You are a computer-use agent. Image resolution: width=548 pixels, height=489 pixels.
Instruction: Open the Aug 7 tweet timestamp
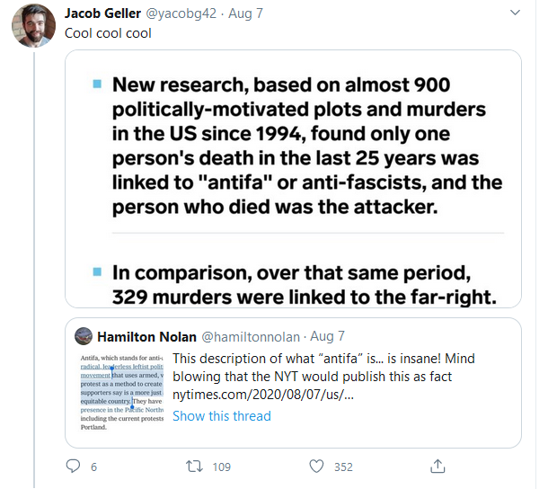point(245,13)
